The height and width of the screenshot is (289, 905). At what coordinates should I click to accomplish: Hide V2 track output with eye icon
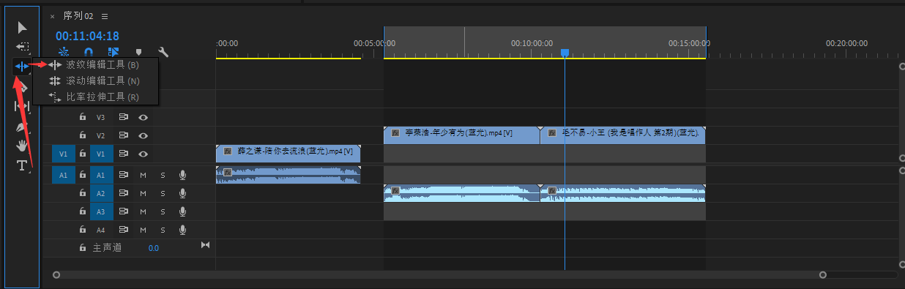(x=144, y=135)
